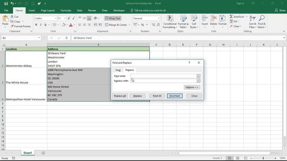This screenshot has width=287, height=161.
Task: Adjust the zoom slider handle
Action: [x=263, y=158]
